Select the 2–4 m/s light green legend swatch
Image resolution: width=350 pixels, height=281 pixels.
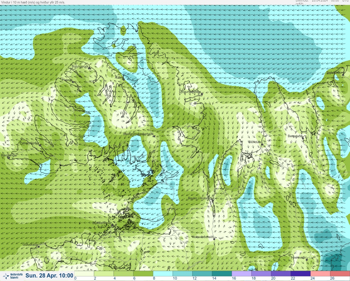[104, 273]
